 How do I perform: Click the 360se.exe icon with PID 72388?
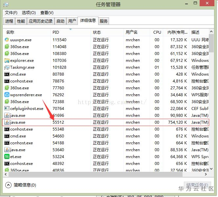[x=7, y=101]
